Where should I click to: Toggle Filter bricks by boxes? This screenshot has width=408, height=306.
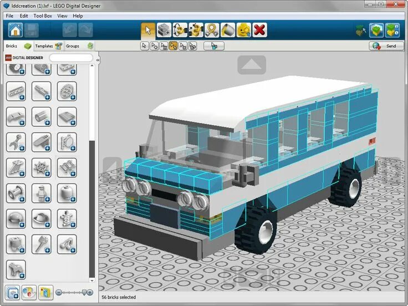(x=45, y=293)
